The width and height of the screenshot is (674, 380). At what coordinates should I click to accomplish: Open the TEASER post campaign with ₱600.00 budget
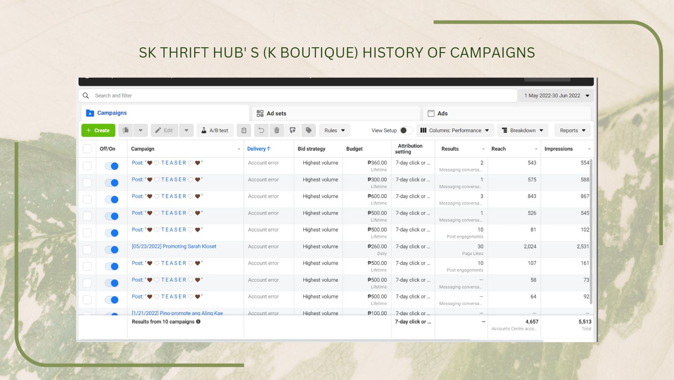167,196
